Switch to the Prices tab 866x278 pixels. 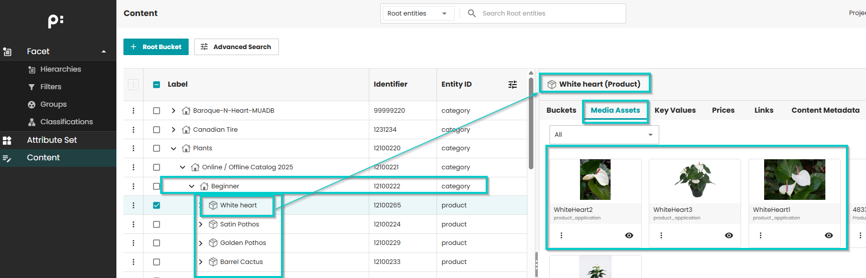[x=723, y=110]
